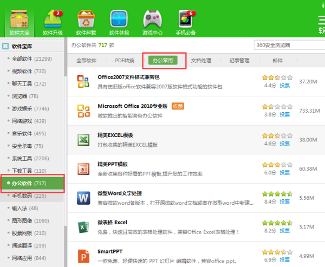Switch to the 全部软件 filter tab
This screenshot has width=325, height=267.
[87, 61]
